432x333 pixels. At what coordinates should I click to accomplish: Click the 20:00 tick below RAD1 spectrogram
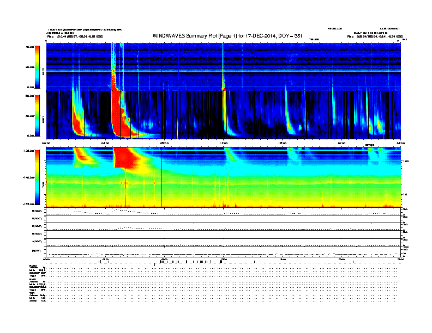point(341,143)
